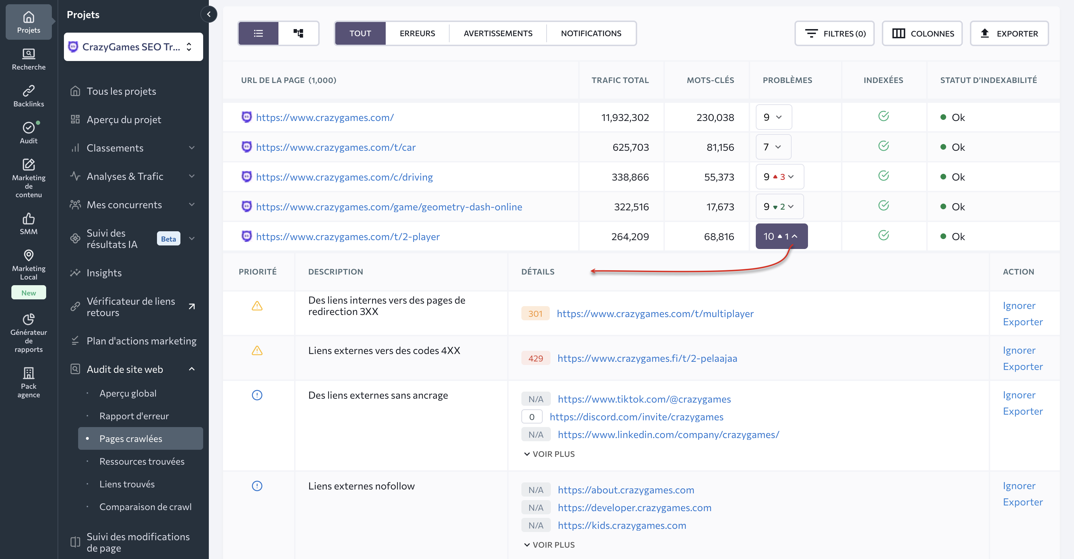Show more under liens externes sans ancrage
Screen dimensions: 1074x559
[549, 454]
